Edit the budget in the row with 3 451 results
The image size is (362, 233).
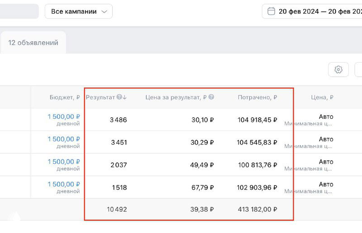pos(64,139)
